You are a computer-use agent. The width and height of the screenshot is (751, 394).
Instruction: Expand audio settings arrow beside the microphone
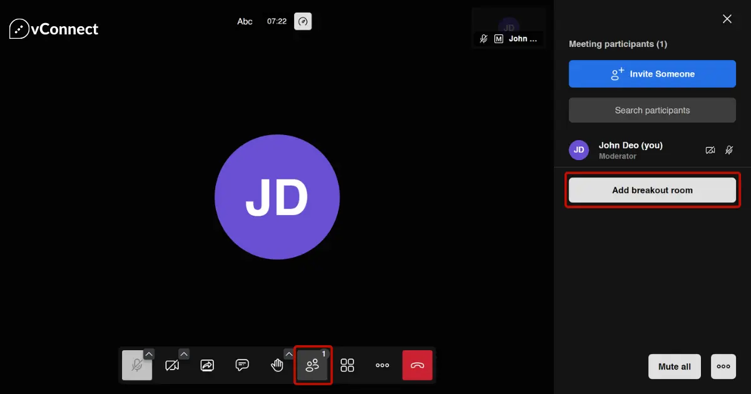tap(149, 354)
